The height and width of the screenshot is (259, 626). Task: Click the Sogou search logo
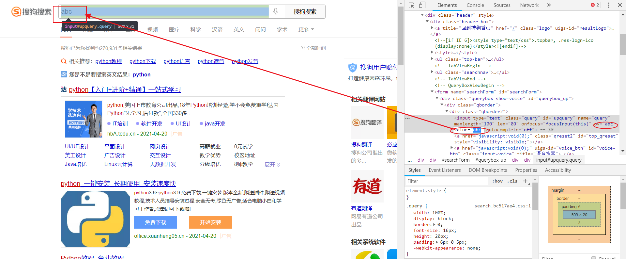pyautogui.click(x=32, y=12)
